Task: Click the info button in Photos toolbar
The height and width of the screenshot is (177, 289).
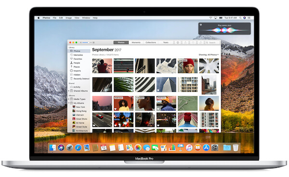Action: pyautogui.click(x=178, y=42)
